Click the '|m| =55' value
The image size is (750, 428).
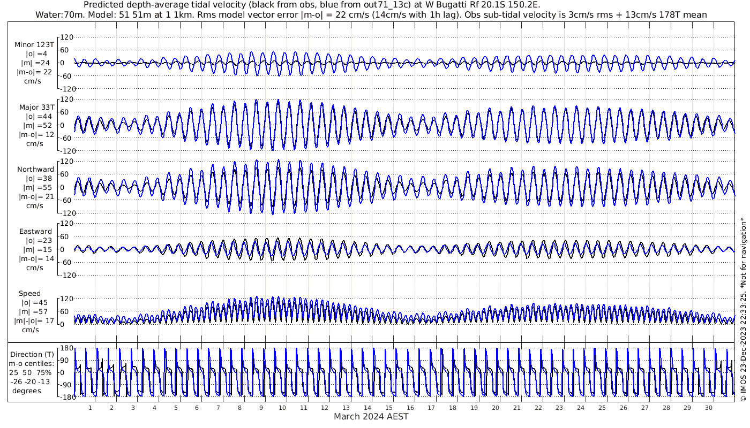click(36, 187)
